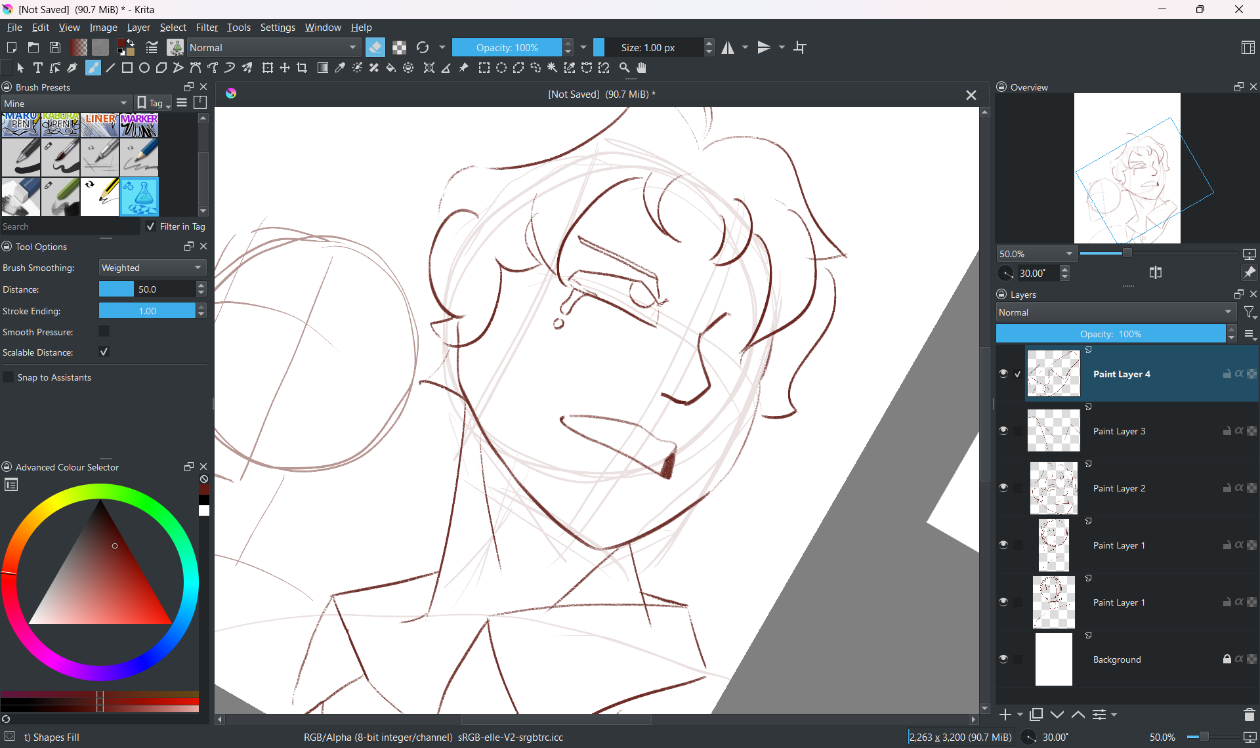
Task: Select the Pan hand tool
Action: tap(642, 68)
